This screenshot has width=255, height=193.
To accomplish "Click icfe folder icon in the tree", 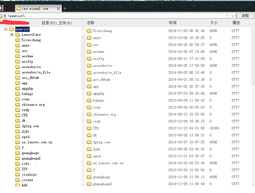I will tap(18, 164).
